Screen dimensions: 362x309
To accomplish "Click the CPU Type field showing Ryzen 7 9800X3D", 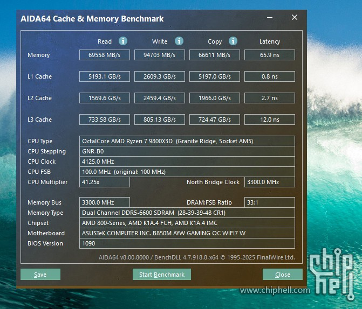I will (x=187, y=141).
